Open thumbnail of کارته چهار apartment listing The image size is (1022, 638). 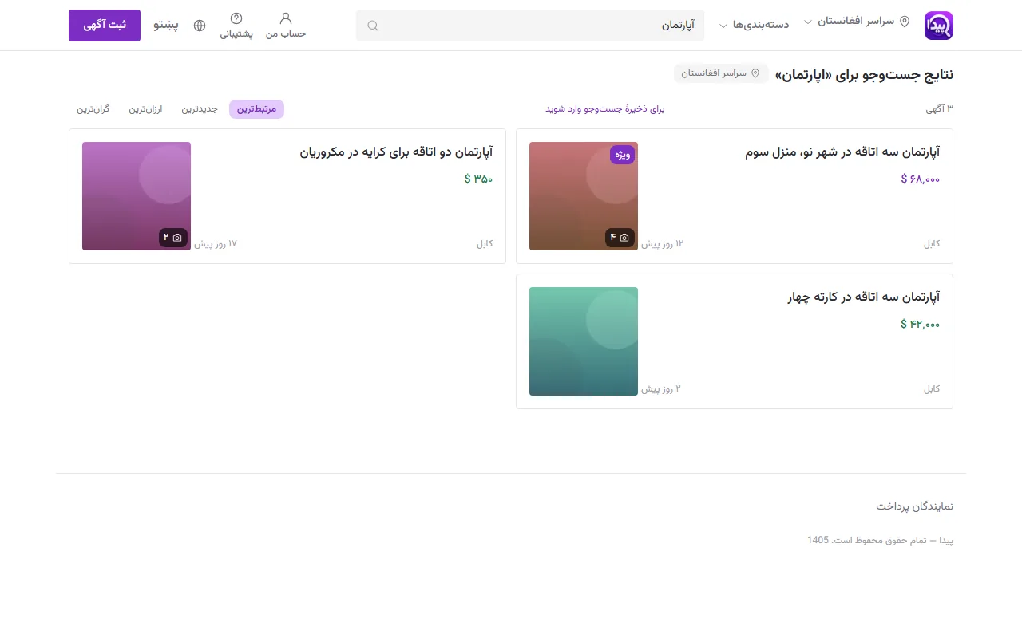tap(584, 341)
